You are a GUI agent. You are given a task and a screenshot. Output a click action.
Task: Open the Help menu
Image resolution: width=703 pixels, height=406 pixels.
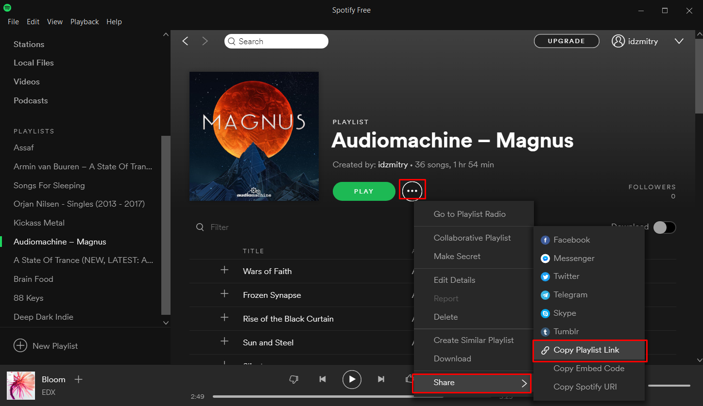114,22
